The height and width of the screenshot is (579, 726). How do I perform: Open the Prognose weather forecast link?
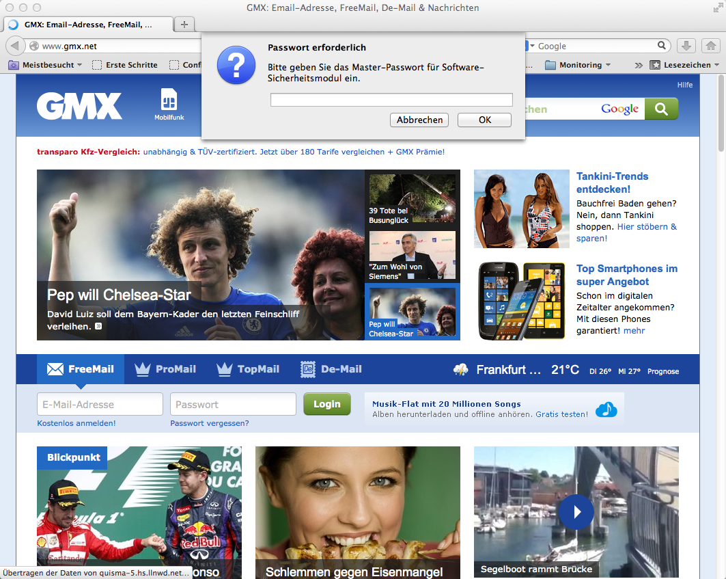pos(663,371)
